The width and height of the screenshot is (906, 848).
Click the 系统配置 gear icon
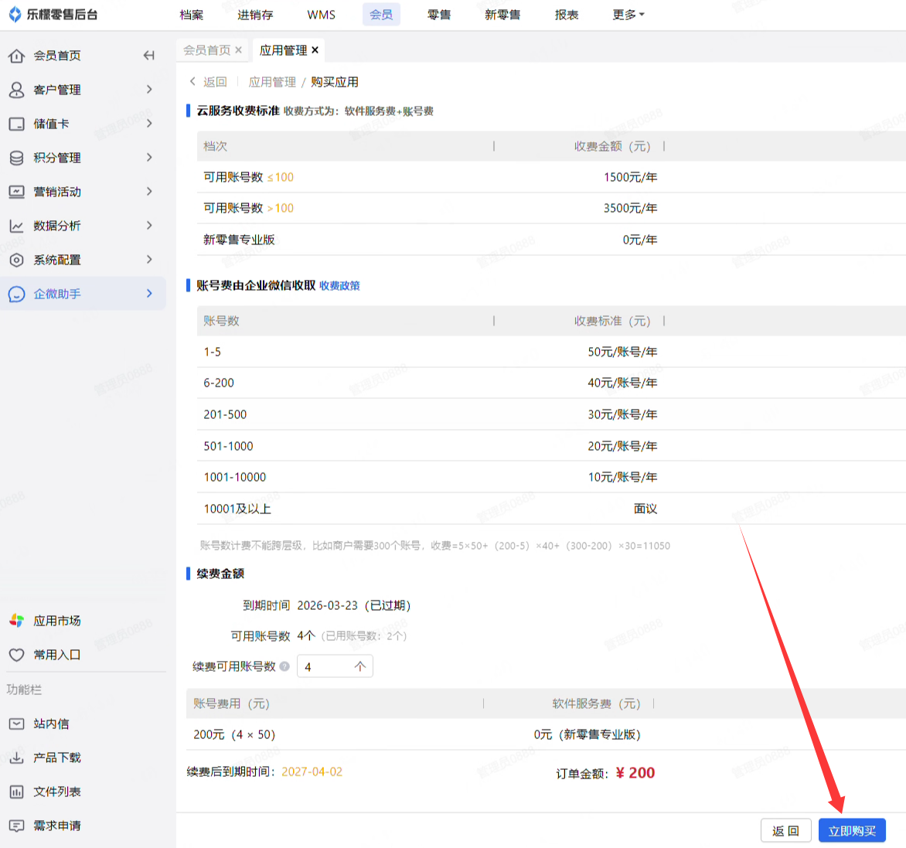[17, 260]
